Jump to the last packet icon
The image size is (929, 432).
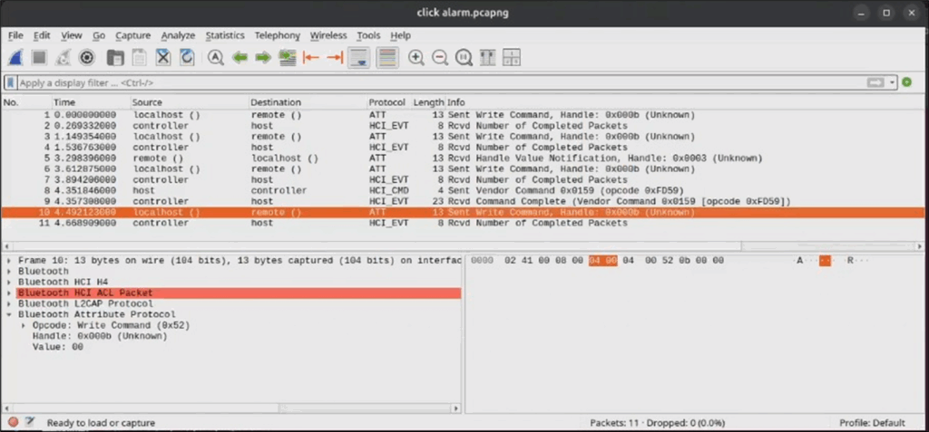(x=335, y=57)
